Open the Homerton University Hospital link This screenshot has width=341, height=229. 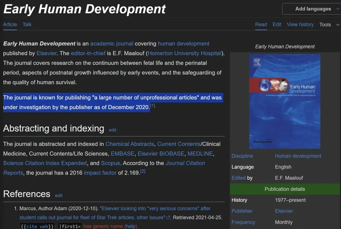pyautogui.click(x=185, y=53)
